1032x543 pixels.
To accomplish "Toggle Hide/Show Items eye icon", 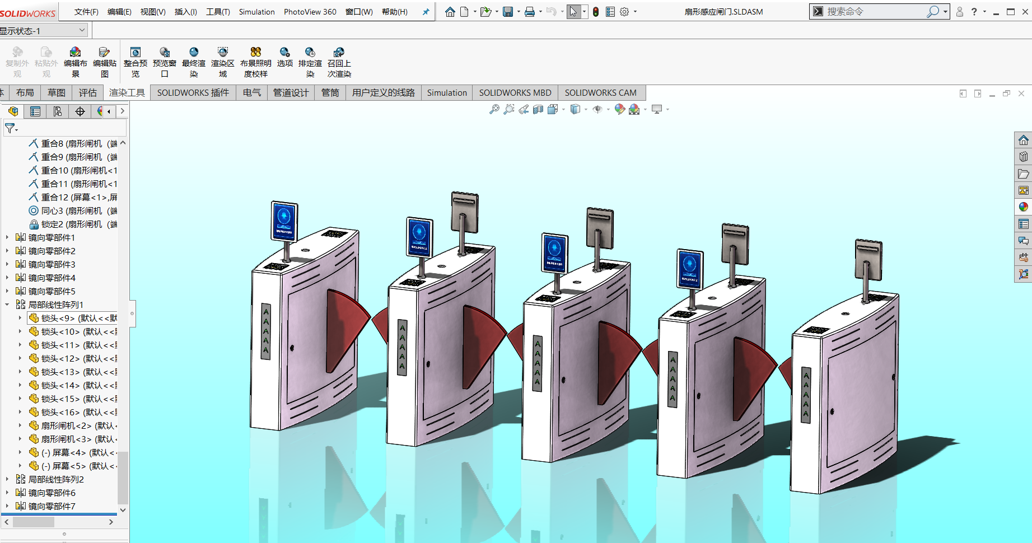I will coord(597,109).
